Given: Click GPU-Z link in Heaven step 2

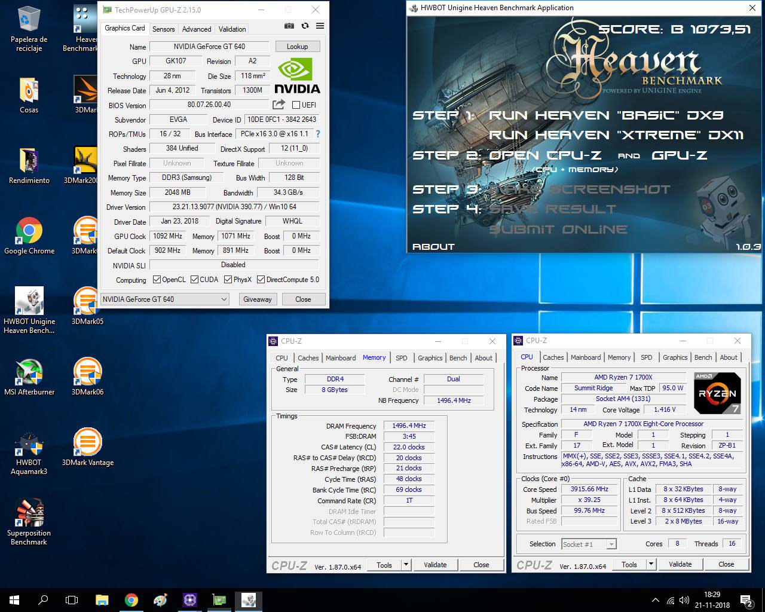Looking at the screenshot, I should pos(680,155).
